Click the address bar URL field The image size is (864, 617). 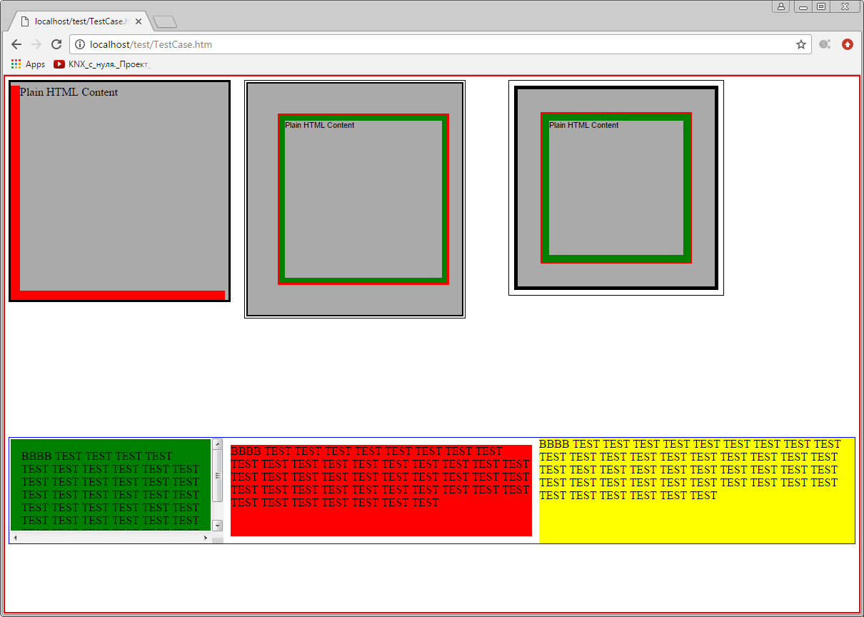point(428,44)
